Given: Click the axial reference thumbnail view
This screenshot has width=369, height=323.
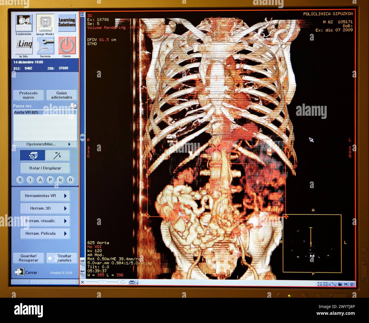Looking at the screenshot, I should pos(312,244).
